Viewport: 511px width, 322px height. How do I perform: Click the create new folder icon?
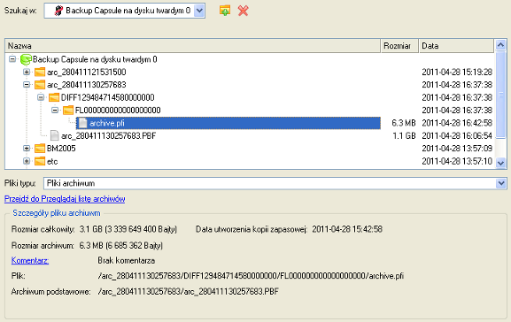[x=225, y=11]
